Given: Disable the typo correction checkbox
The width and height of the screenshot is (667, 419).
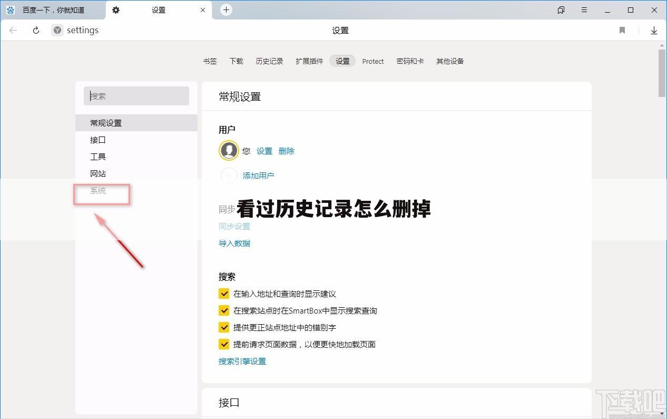Looking at the screenshot, I should tap(224, 327).
